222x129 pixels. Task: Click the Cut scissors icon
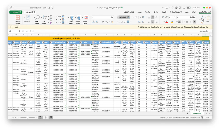202,17
